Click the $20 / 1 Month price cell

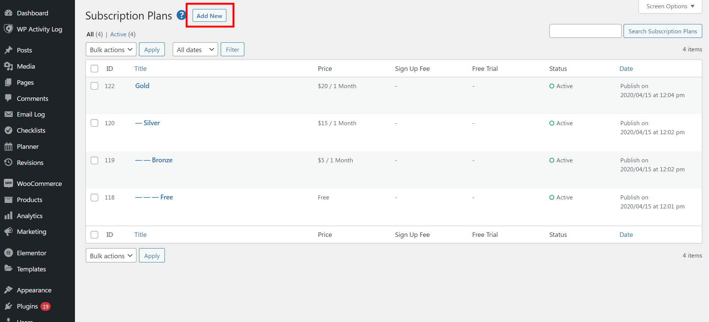click(337, 86)
